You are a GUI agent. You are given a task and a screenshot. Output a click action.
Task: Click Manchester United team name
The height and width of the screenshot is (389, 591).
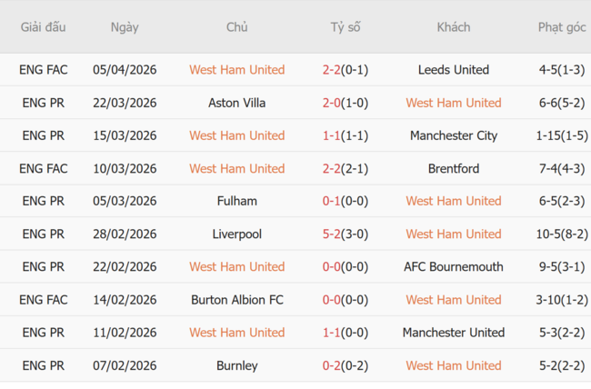click(453, 333)
